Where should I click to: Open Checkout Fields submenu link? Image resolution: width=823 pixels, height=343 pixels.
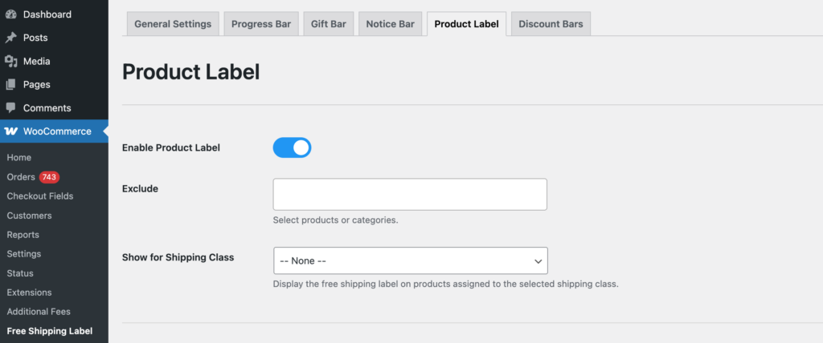tap(40, 196)
